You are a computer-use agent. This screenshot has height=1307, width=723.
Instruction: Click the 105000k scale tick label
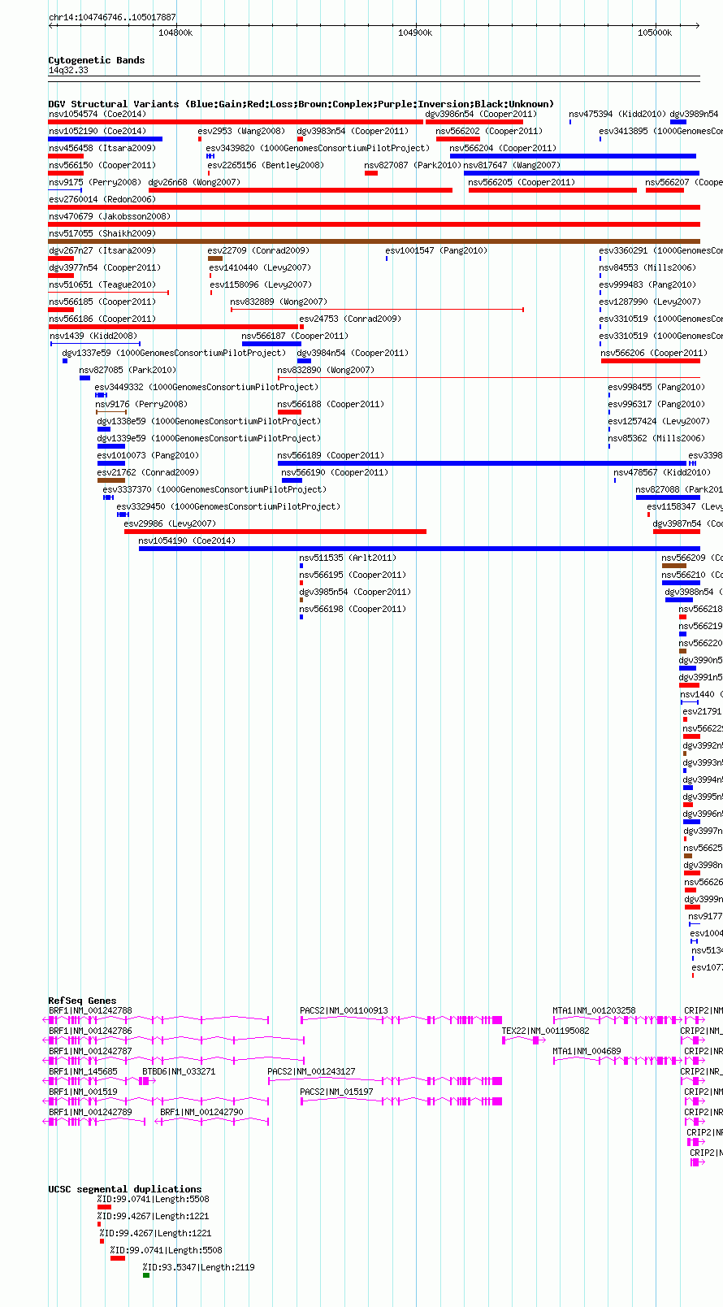(655, 33)
